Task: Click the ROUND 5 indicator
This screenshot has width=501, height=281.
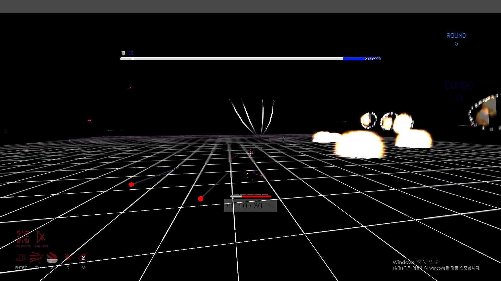Action: pyautogui.click(x=456, y=39)
